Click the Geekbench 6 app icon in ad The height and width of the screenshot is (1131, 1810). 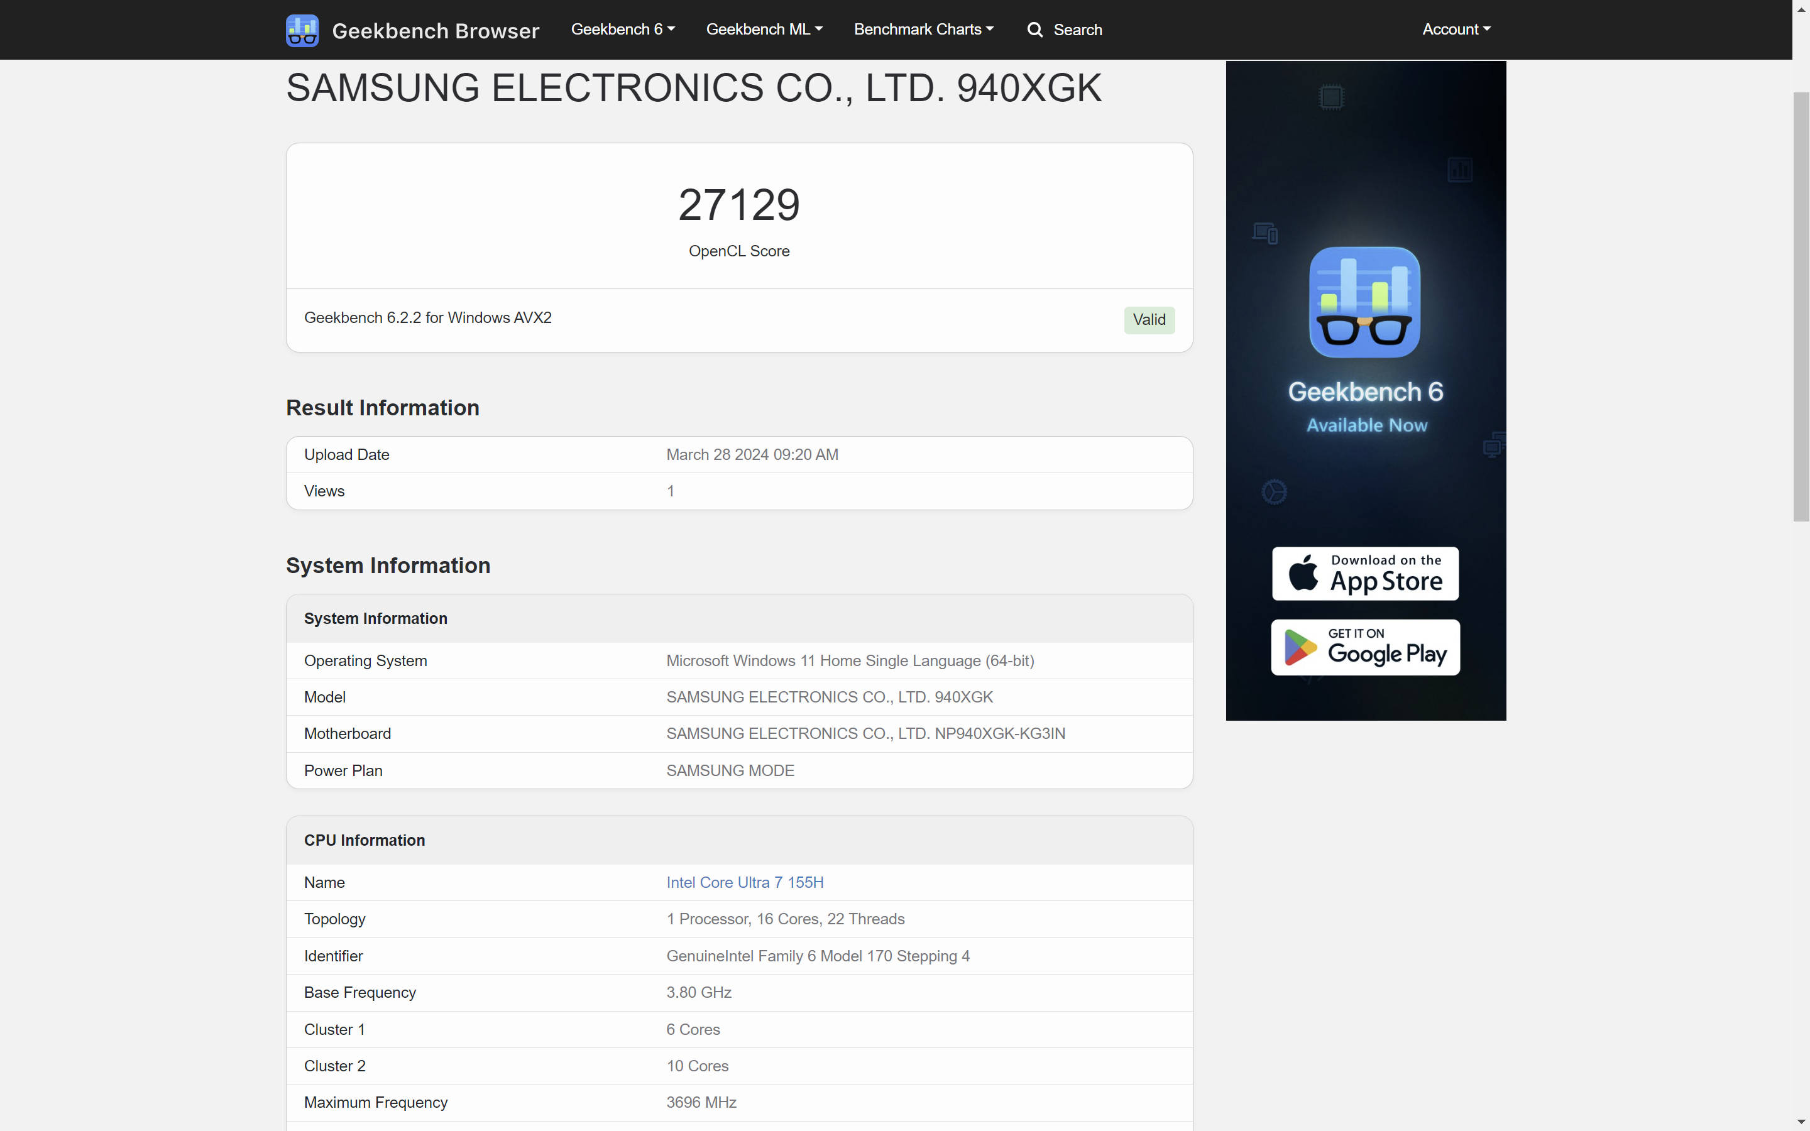(x=1364, y=302)
